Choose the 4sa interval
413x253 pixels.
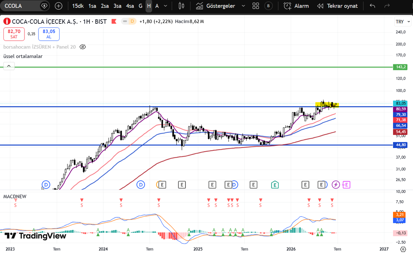[x=130, y=6]
